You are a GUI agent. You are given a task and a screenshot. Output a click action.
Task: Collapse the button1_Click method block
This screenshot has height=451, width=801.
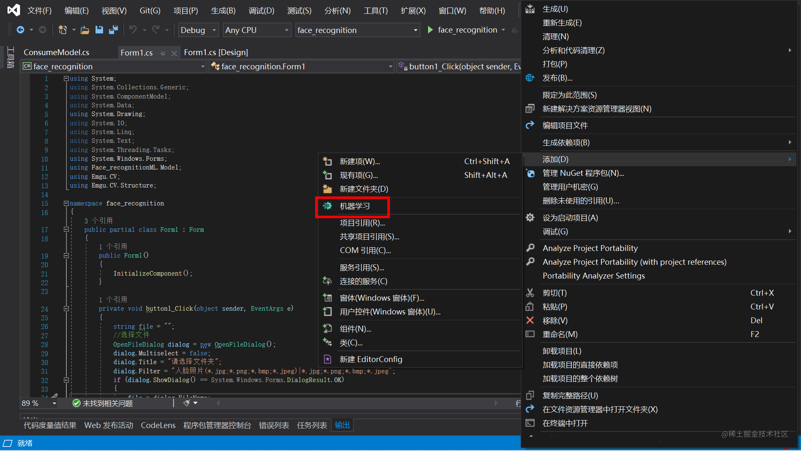[x=66, y=309]
